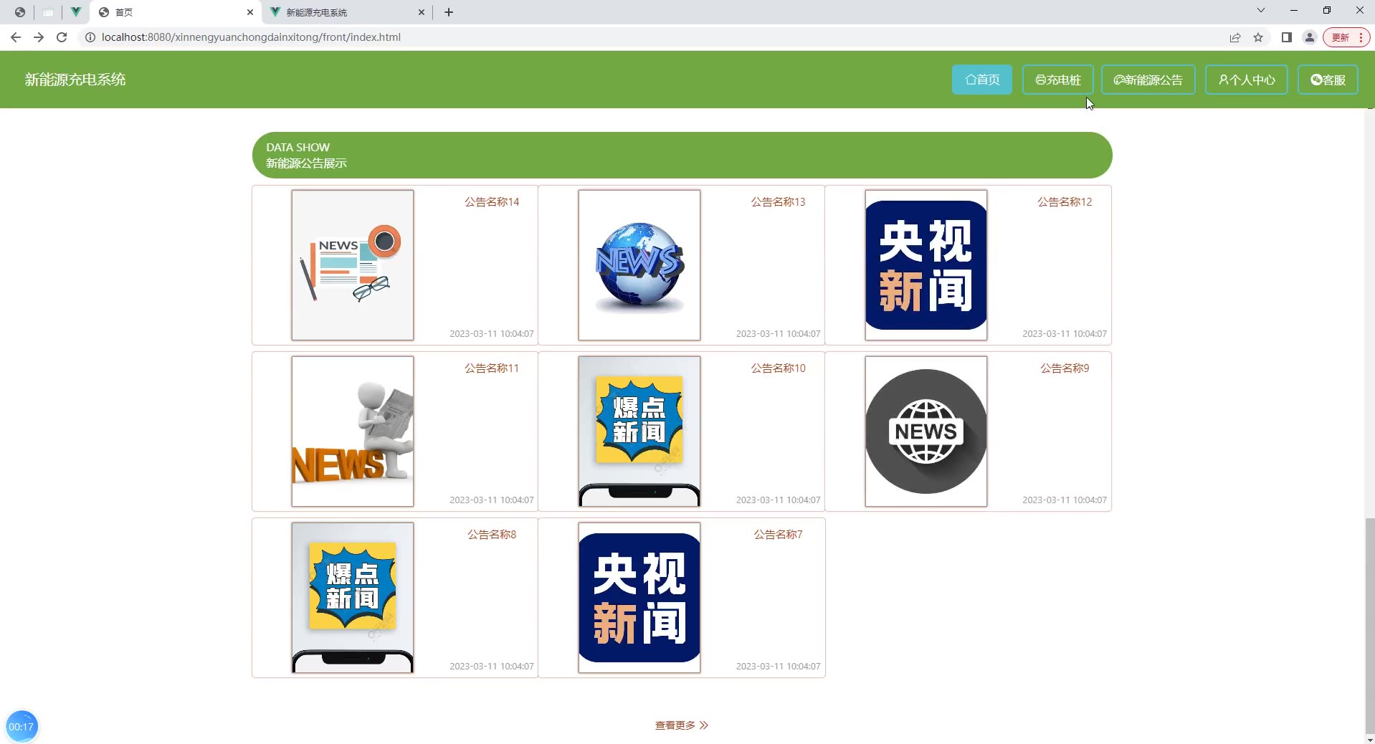The height and width of the screenshot is (744, 1375).
Task: Click the timestamp under 公告名称7
Action: [778, 667]
